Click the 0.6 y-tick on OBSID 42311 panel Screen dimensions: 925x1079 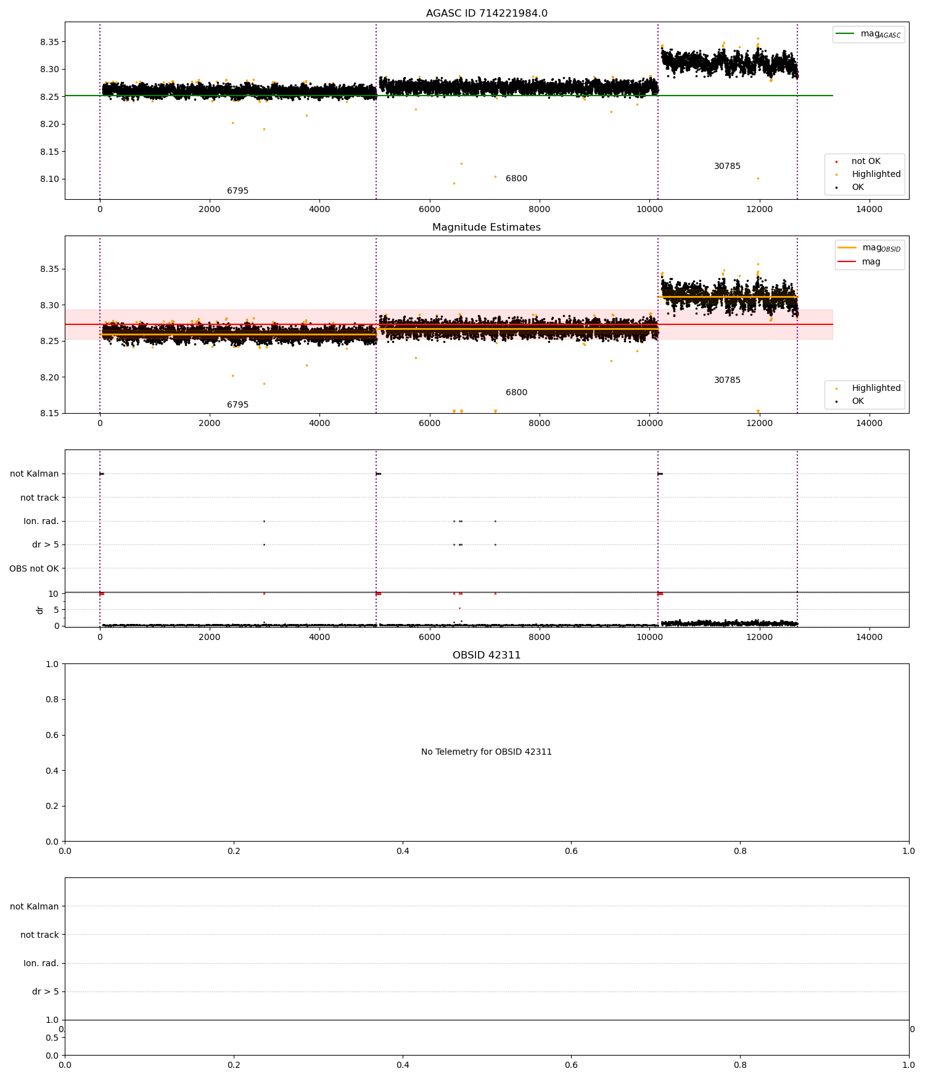click(52, 735)
